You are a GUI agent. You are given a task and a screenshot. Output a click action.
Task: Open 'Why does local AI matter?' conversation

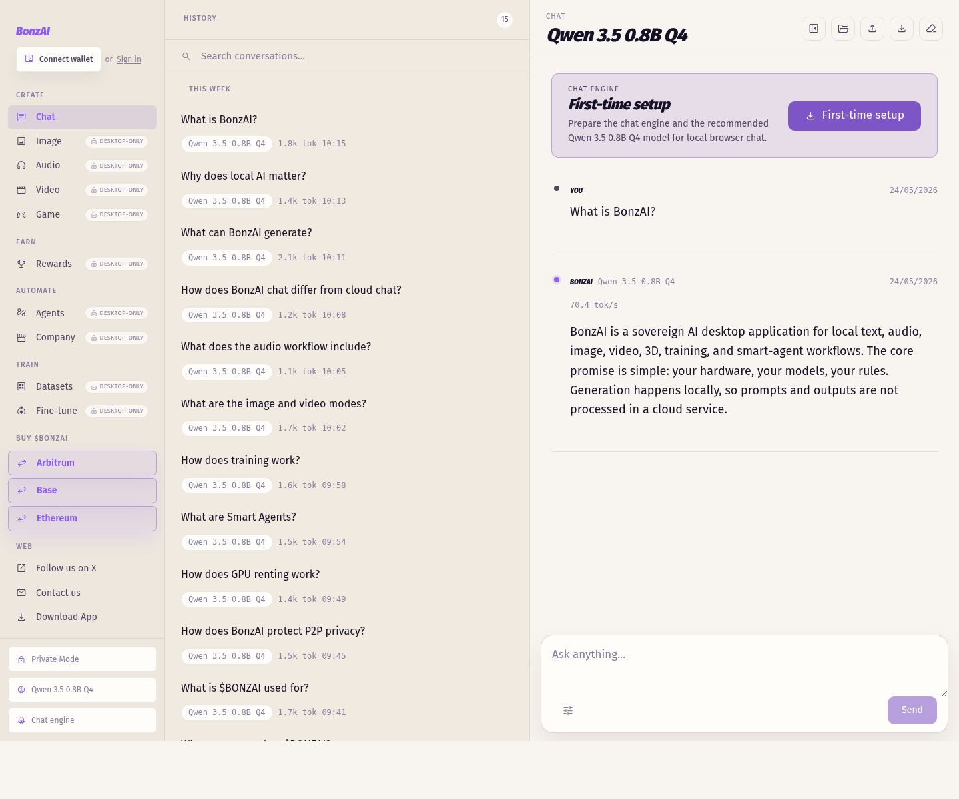pos(347,188)
